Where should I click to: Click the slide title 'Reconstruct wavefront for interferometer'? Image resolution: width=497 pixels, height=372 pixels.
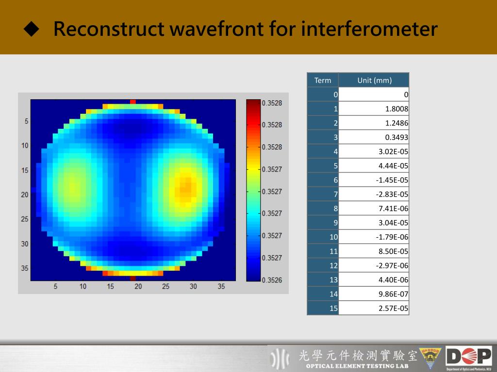click(x=245, y=29)
